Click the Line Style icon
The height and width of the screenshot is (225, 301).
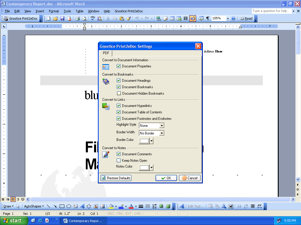[141, 206]
